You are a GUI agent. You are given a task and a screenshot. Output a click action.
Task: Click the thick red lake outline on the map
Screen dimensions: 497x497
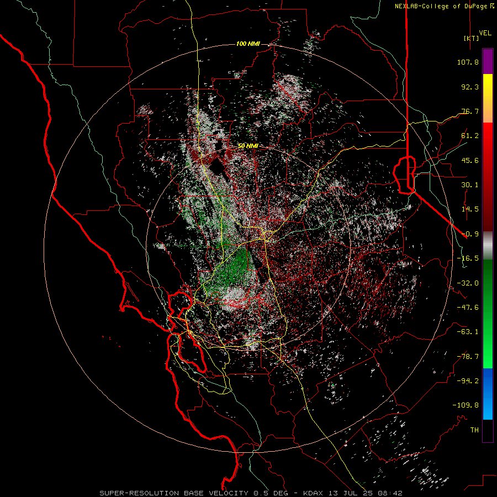tap(404, 175)
